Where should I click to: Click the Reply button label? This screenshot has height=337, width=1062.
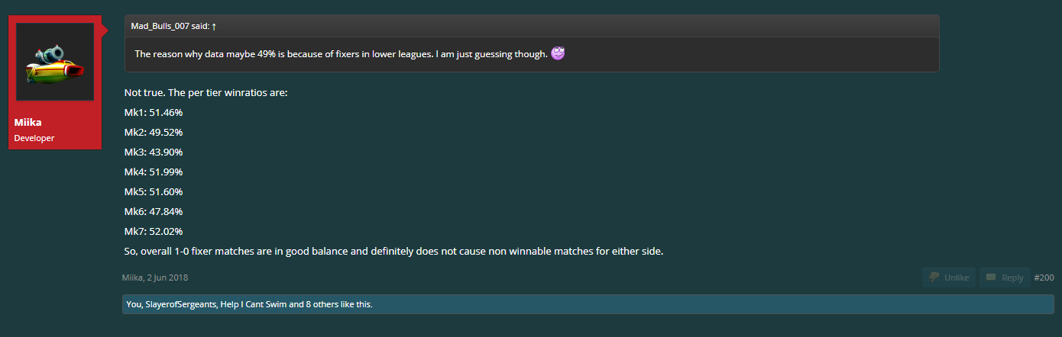pyautogui.click(x=1012, y=278)
